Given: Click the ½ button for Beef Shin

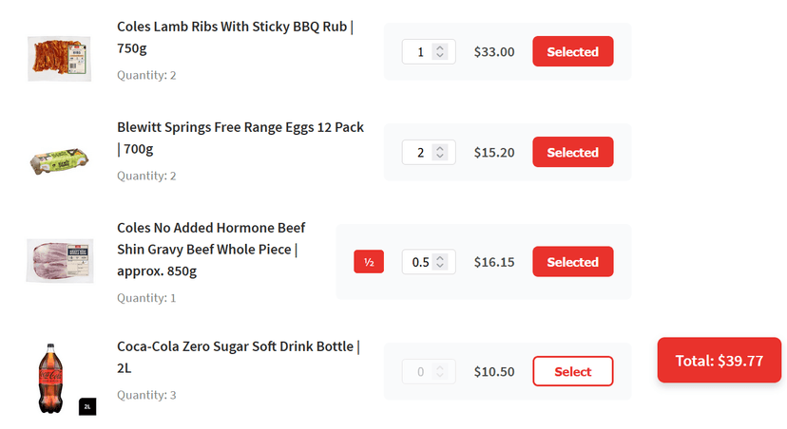Looking at the screenshot, I should [x=369, y=262].
